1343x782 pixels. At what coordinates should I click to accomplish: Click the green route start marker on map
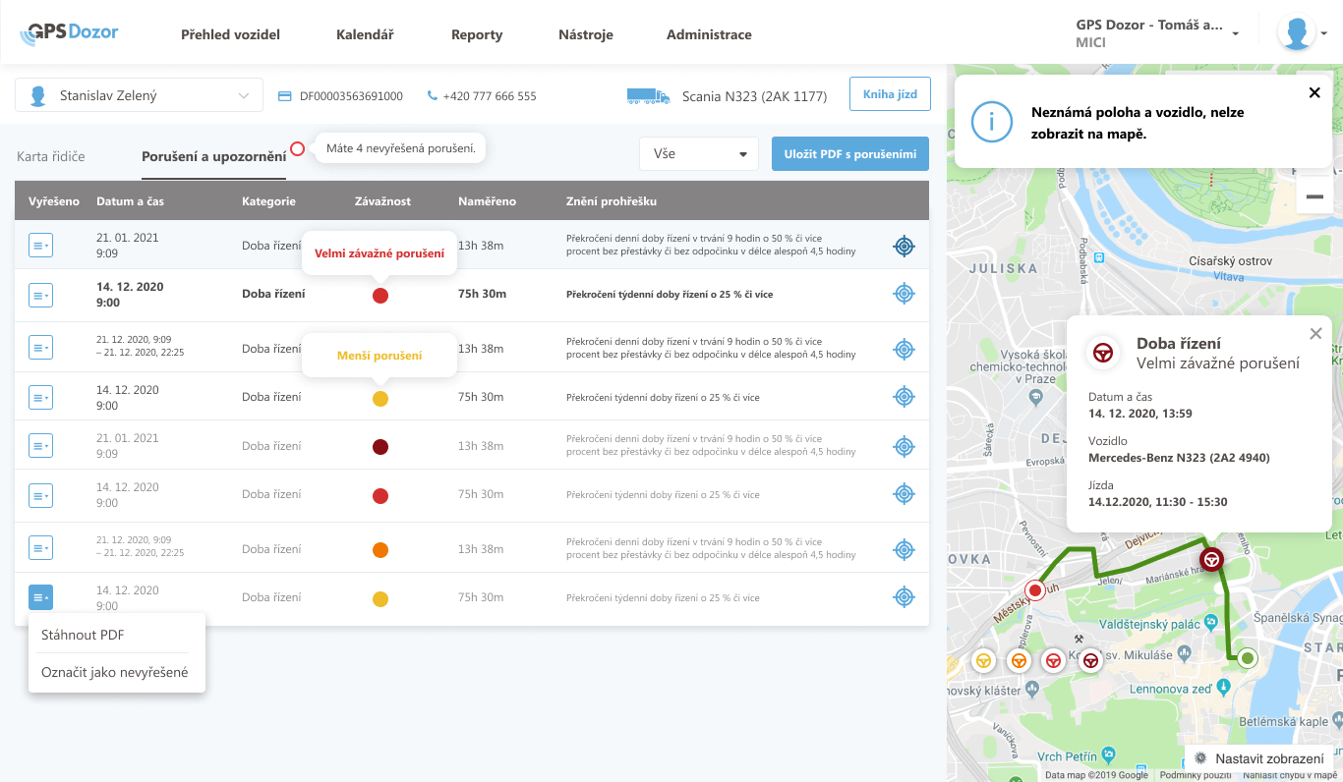(1248, 658)
